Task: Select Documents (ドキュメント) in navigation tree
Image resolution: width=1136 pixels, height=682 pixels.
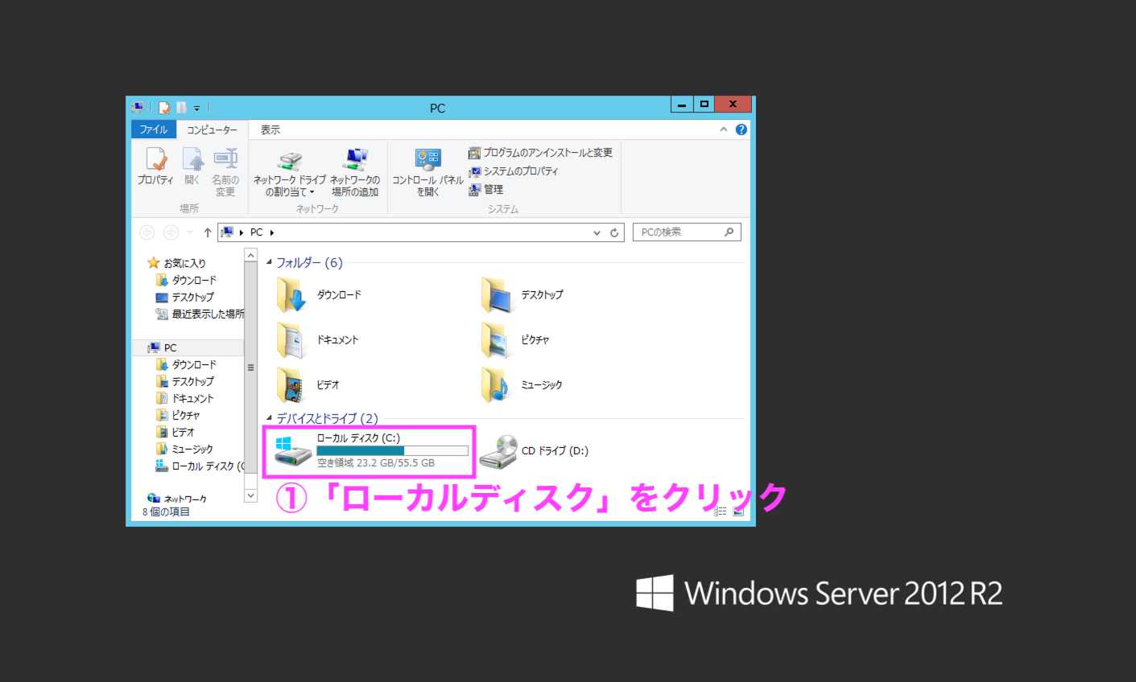Action: click(192, 398)
